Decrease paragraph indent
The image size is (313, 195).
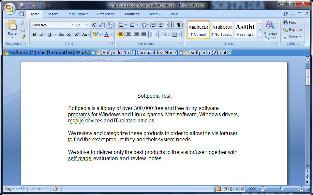[154, 25]
